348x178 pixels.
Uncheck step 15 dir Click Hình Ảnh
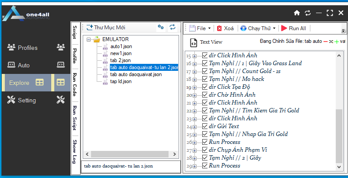[x=205, y=55]
